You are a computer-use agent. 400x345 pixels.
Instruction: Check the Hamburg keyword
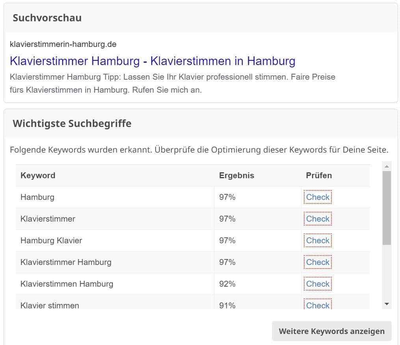pyautogui.click(x=318, y=197)
